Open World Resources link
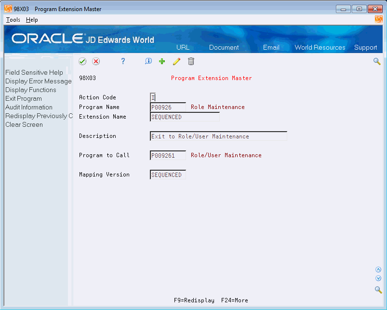Screen dimensions: 387x310 [320, 47]
